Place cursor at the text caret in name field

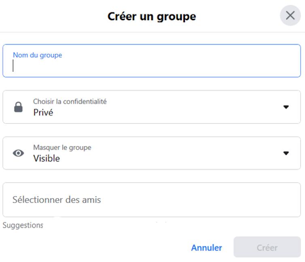13,66
